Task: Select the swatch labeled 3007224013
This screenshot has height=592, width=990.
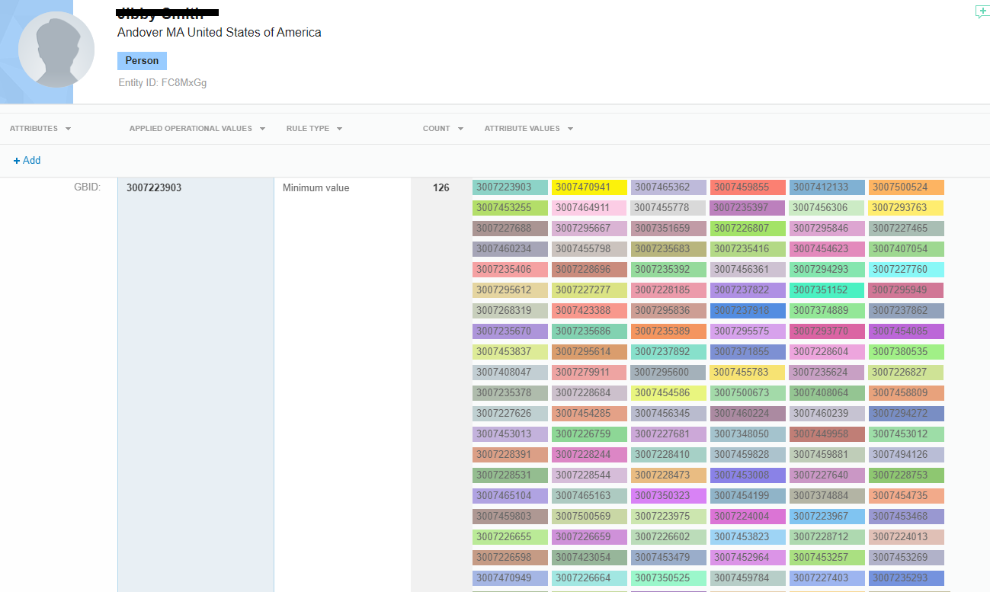Action: click(906, 537)
